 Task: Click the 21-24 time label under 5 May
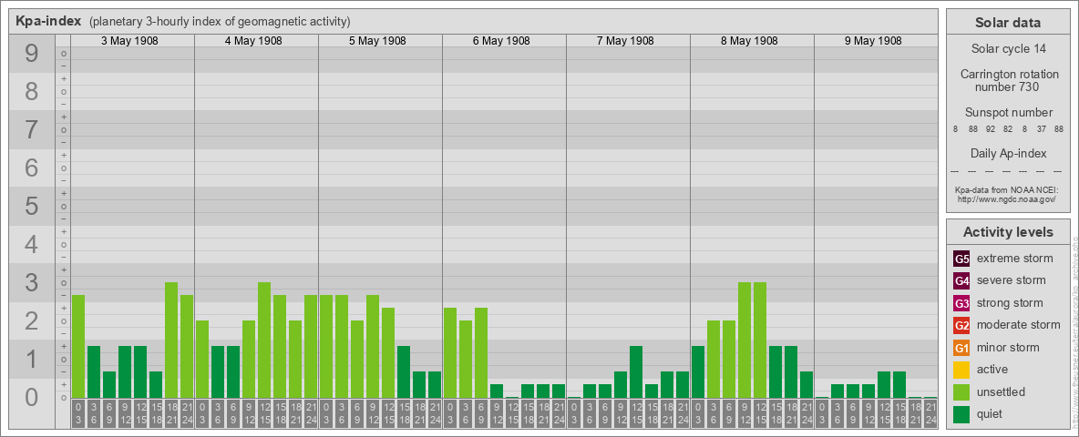(x=435, y=412)
